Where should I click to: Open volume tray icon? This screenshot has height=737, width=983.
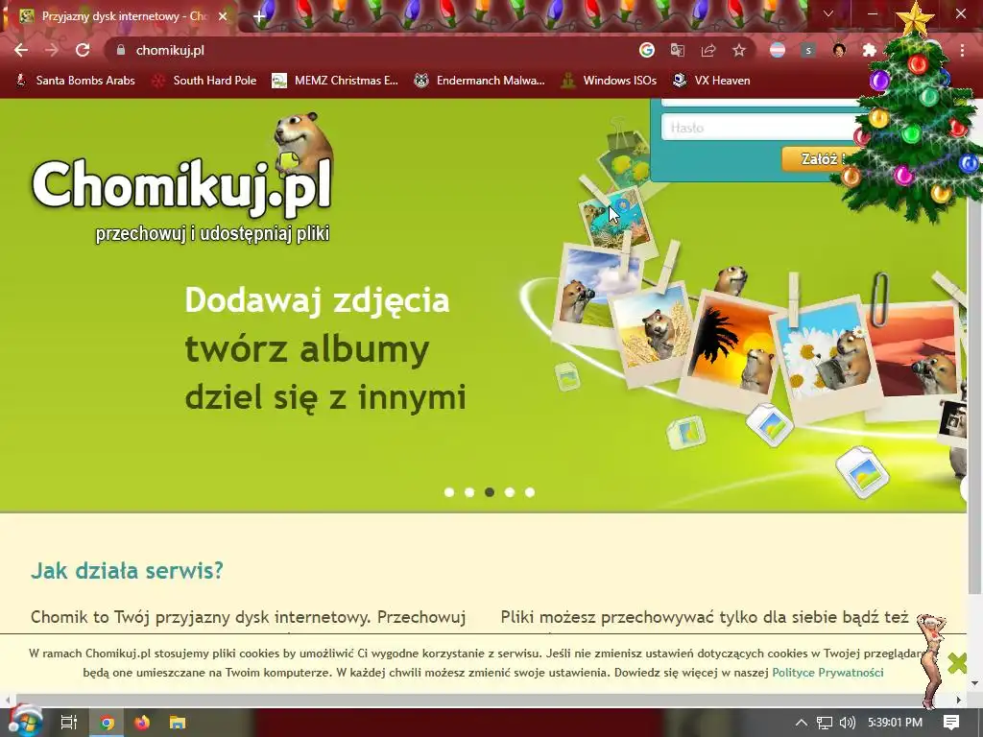847,723
